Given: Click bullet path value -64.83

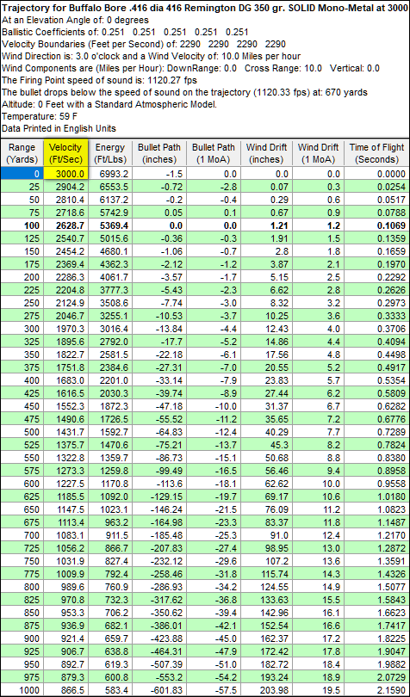Looking at the screenshot, I should pos(159,431).
